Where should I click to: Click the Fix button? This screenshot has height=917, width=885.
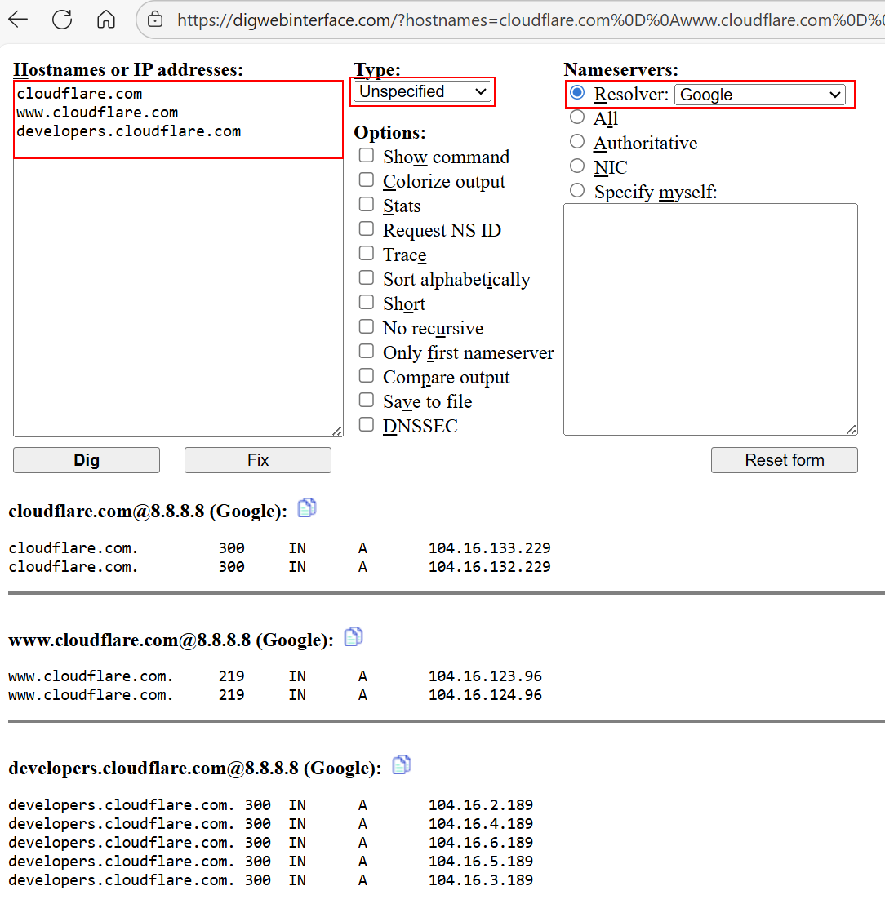pos(257,460)
